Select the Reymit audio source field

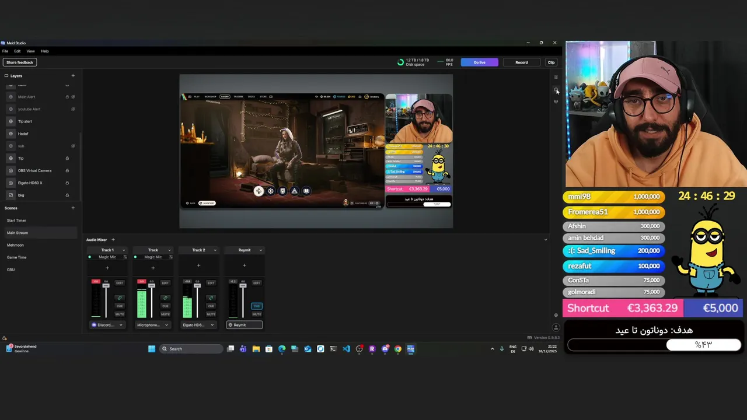click(x=244, y=325)
